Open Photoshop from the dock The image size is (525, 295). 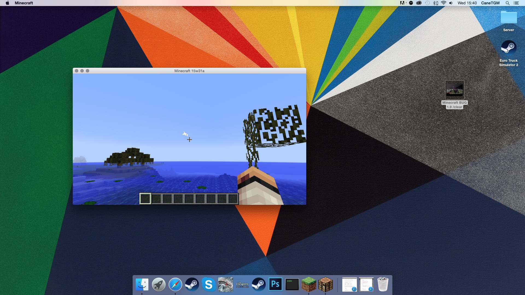point(275,285)
